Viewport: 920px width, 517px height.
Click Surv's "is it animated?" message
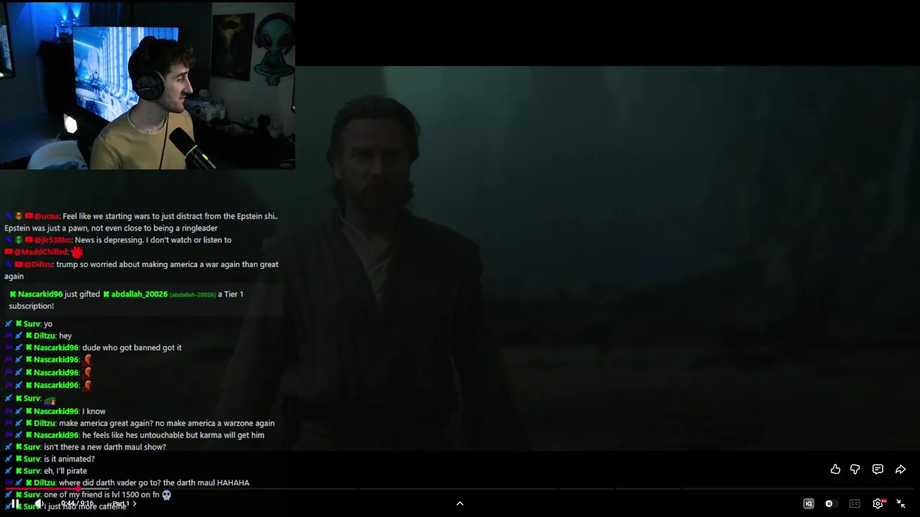(50, 459)
